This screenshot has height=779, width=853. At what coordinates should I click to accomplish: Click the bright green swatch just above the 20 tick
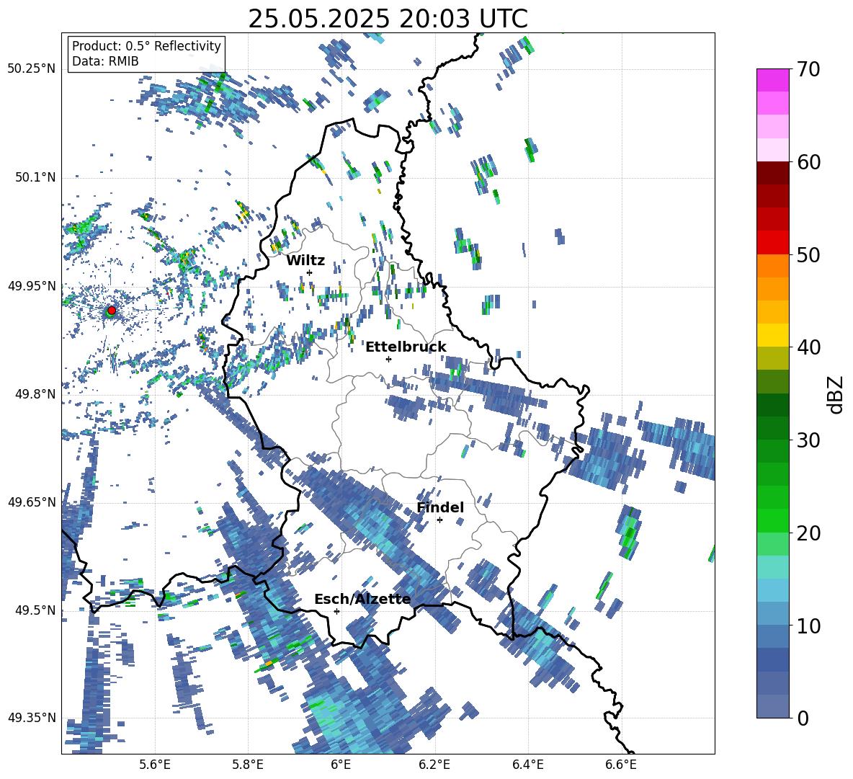(773, 520)
